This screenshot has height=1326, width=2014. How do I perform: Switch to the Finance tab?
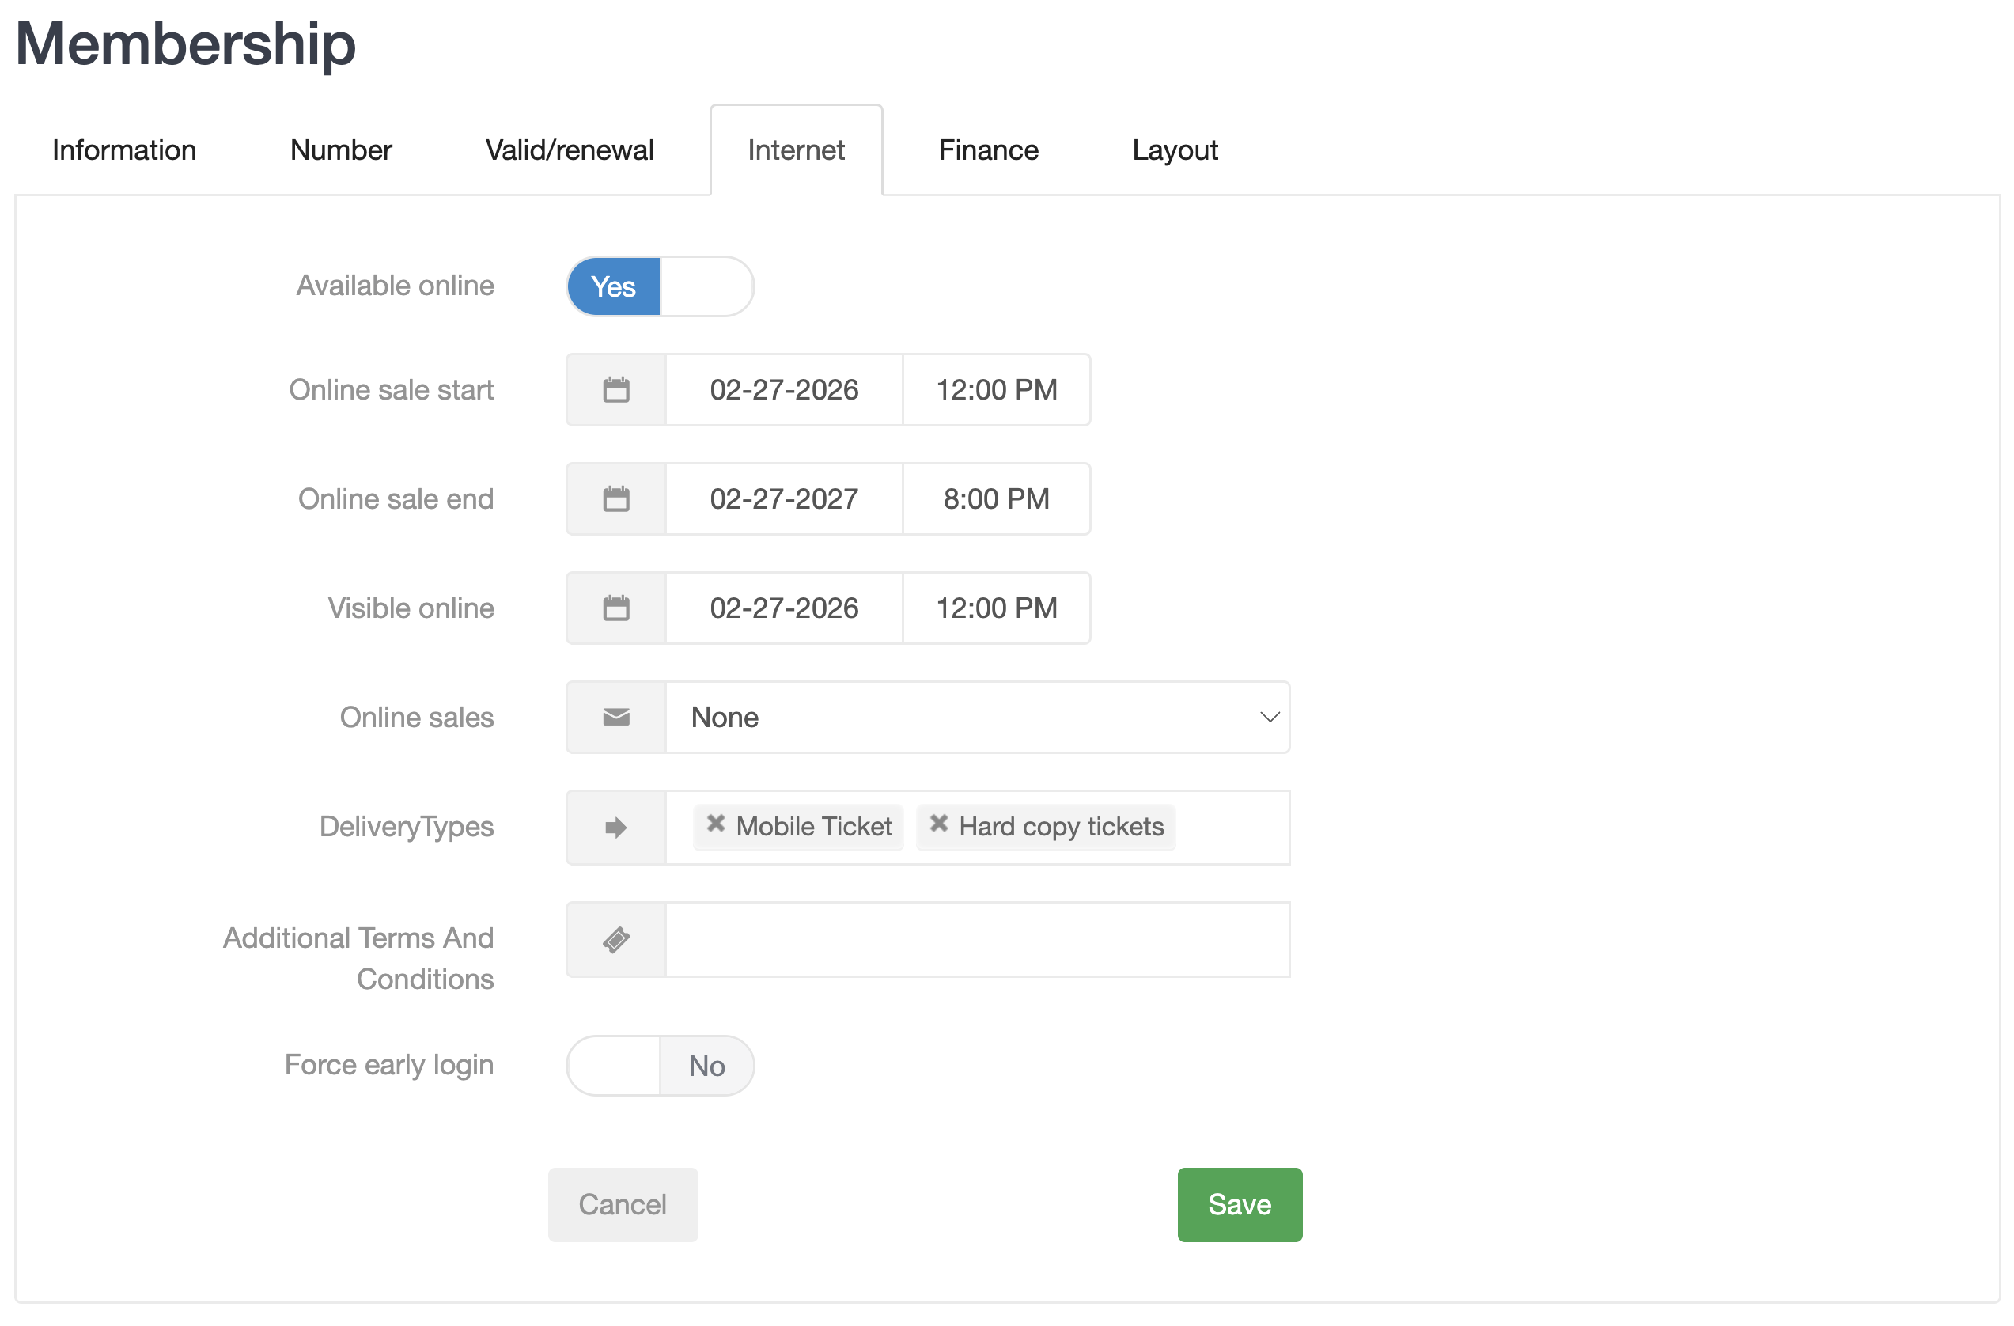987,150
